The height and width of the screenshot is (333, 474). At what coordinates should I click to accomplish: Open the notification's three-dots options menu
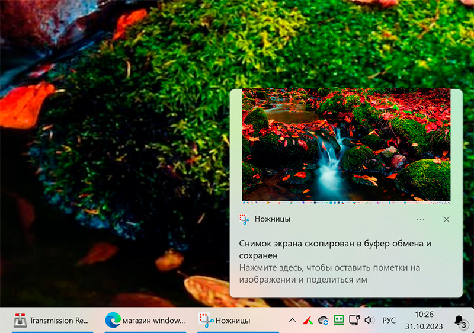click(x=421, y=219)
